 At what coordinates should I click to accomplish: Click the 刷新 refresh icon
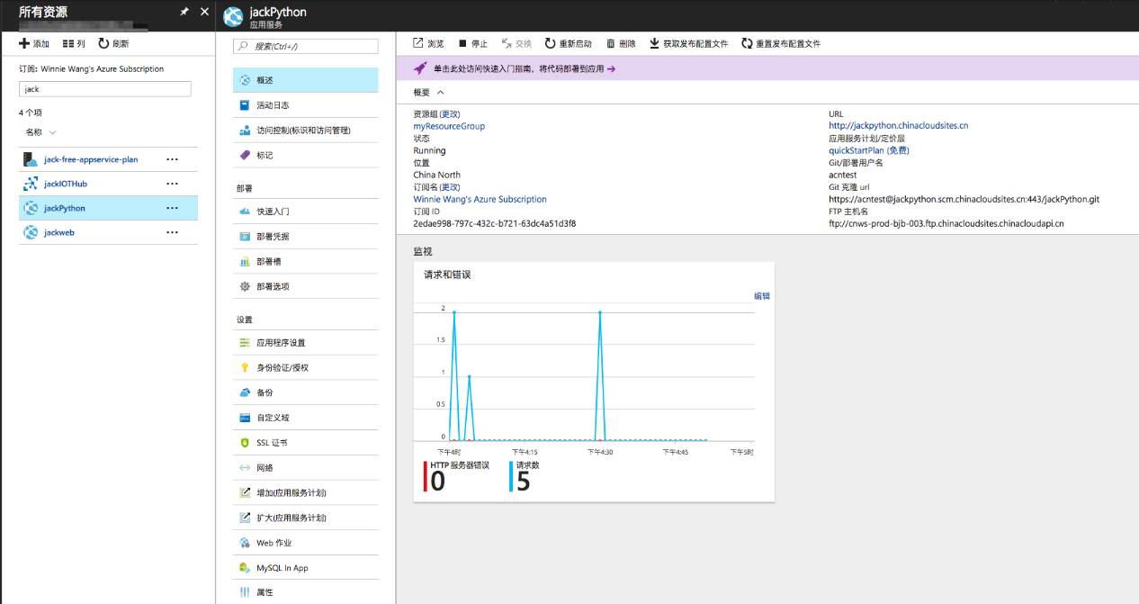[x=103, y=43]
